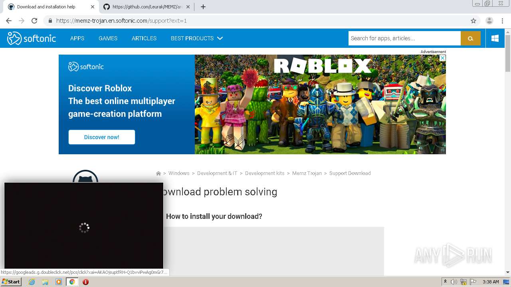
Task: Open a new browser tab
Action: 203,7
